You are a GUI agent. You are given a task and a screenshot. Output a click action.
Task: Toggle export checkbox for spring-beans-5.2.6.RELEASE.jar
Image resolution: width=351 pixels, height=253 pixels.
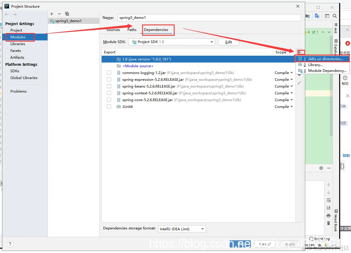109,86
